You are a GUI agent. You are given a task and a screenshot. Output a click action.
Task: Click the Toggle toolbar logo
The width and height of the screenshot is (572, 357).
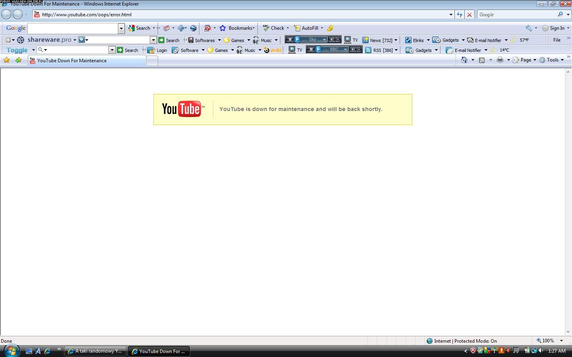pos(17,50)
